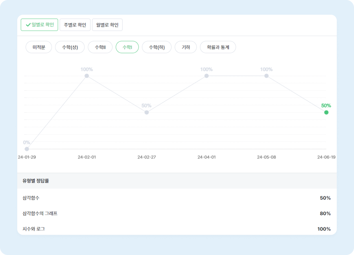
Task: Click the 100% data point for 24-05-08
Action: click(x=266, y=76)
